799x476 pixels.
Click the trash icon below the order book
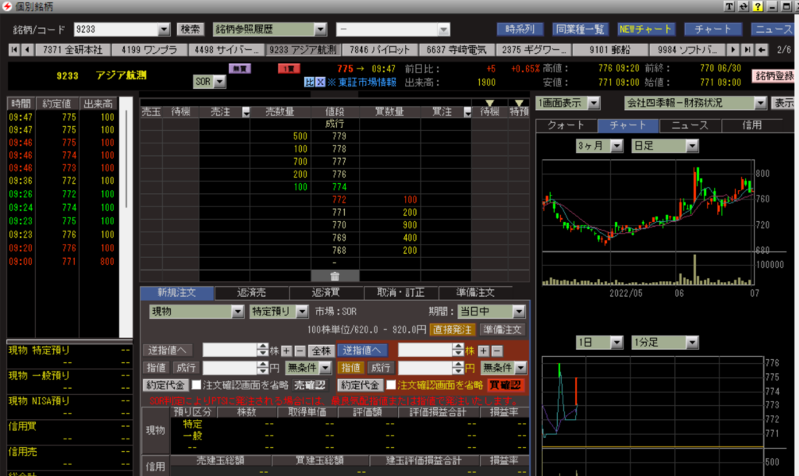click(x=334, y=276)
